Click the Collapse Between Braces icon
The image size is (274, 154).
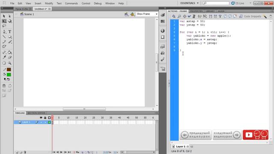point(211,16)
